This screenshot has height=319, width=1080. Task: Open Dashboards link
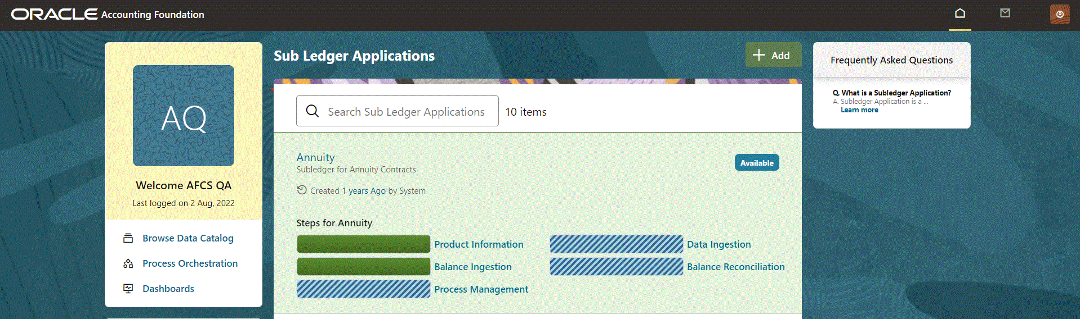click(168, 289)
